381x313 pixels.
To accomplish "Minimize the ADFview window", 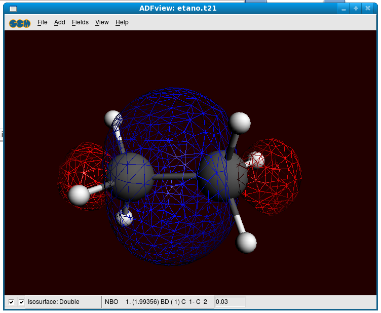I will [344, 9].
